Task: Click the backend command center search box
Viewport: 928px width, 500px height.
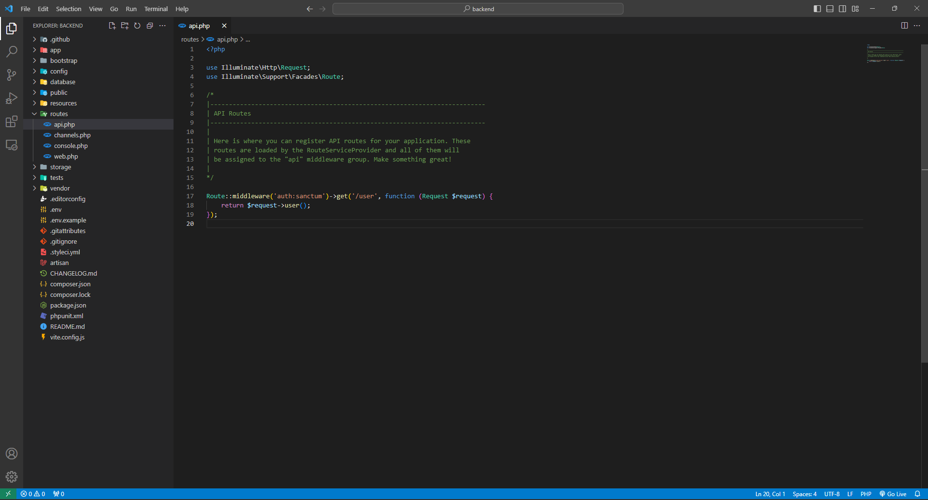Action: 478,9
